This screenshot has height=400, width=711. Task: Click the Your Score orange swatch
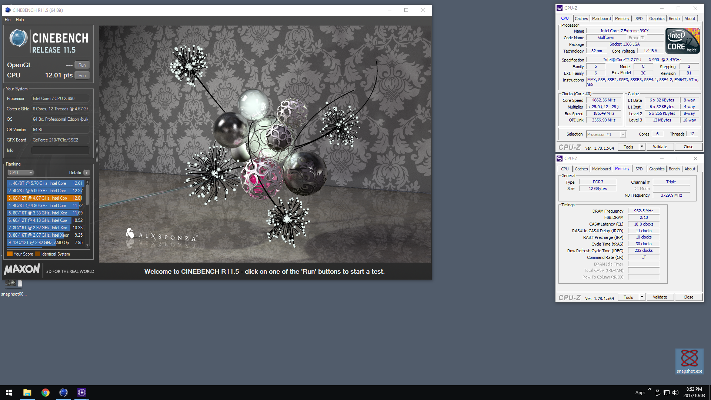coord(10,254)
